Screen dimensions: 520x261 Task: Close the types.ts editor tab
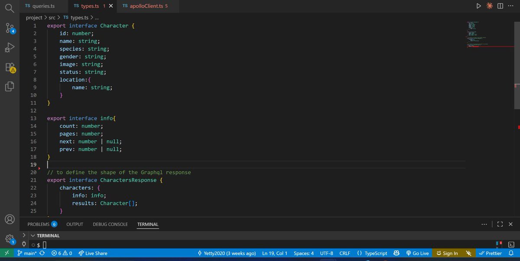pos(111,6)
